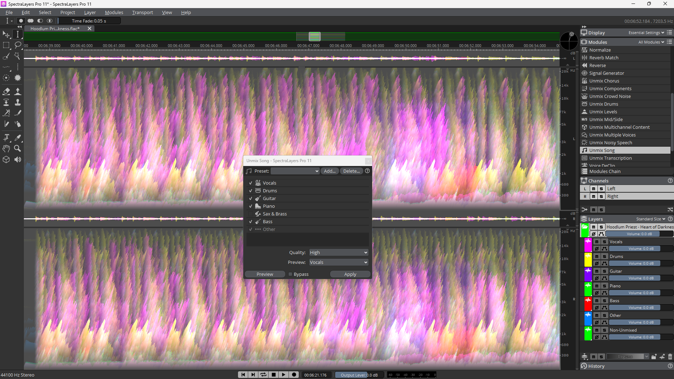Click the Add... preset button
The height and width of the screenshot is (379, 674).
click(329, 171)
